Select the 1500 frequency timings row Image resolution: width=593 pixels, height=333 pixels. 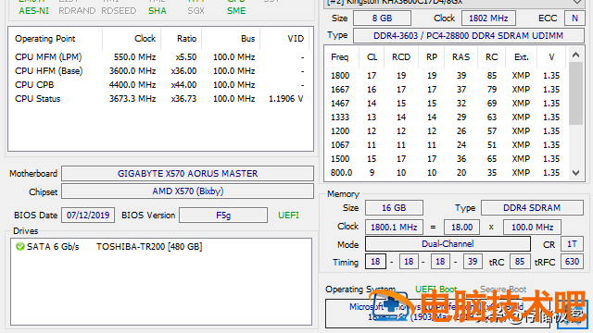pyautogui.click(x=446, y=159)
